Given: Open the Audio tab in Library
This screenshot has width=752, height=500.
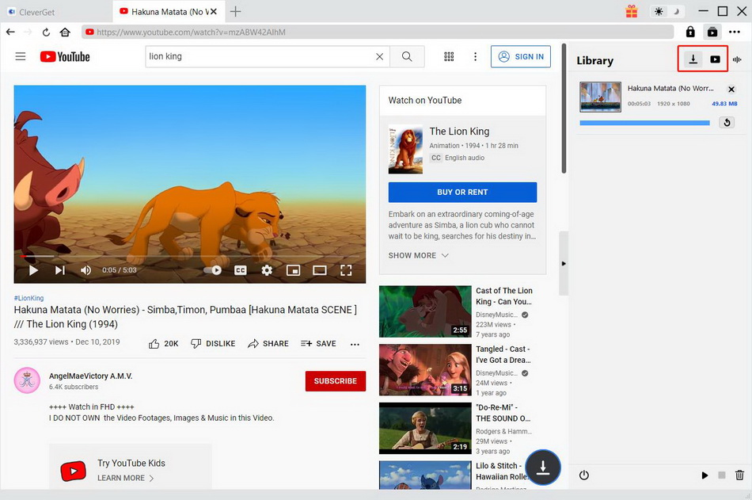Looking at the screenshot, I should point(738,59).
